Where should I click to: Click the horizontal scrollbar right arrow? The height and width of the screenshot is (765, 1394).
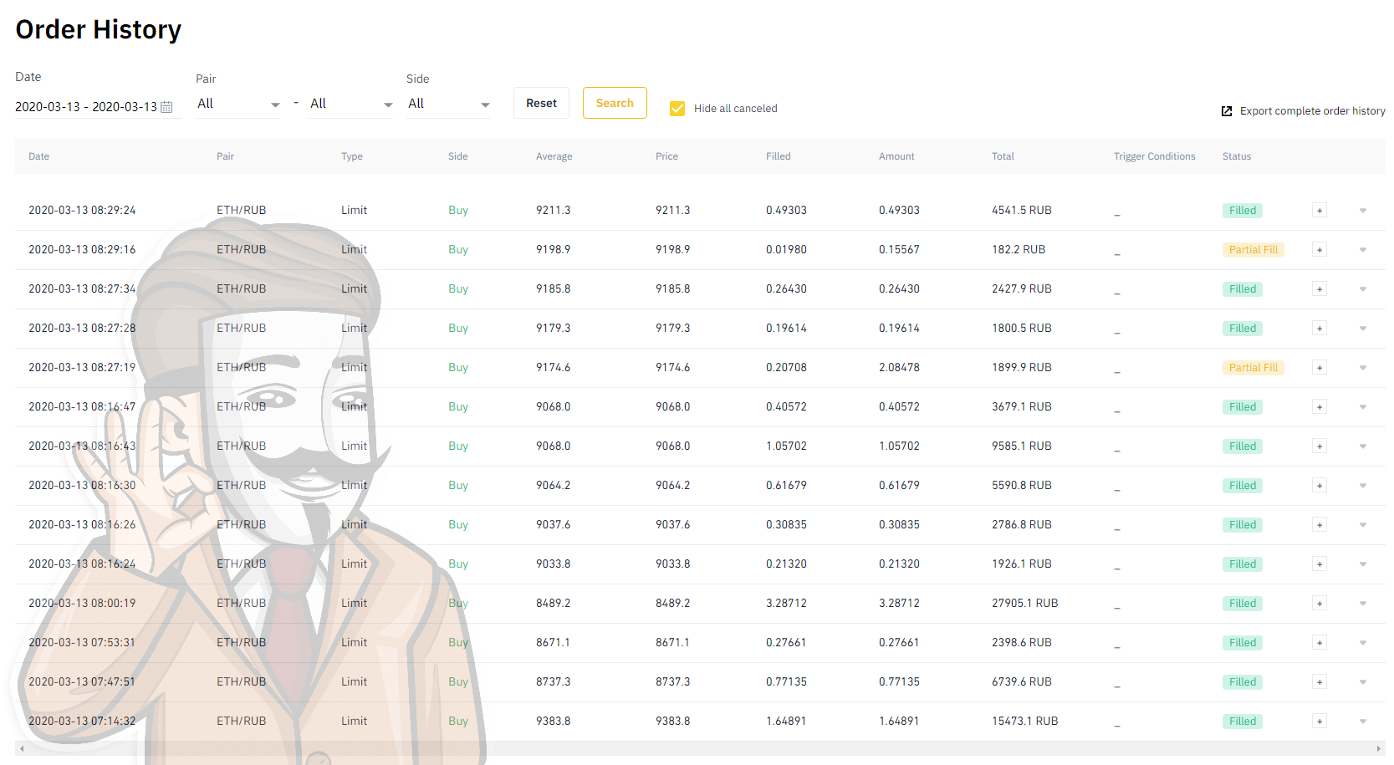[x=1379, y=749]
